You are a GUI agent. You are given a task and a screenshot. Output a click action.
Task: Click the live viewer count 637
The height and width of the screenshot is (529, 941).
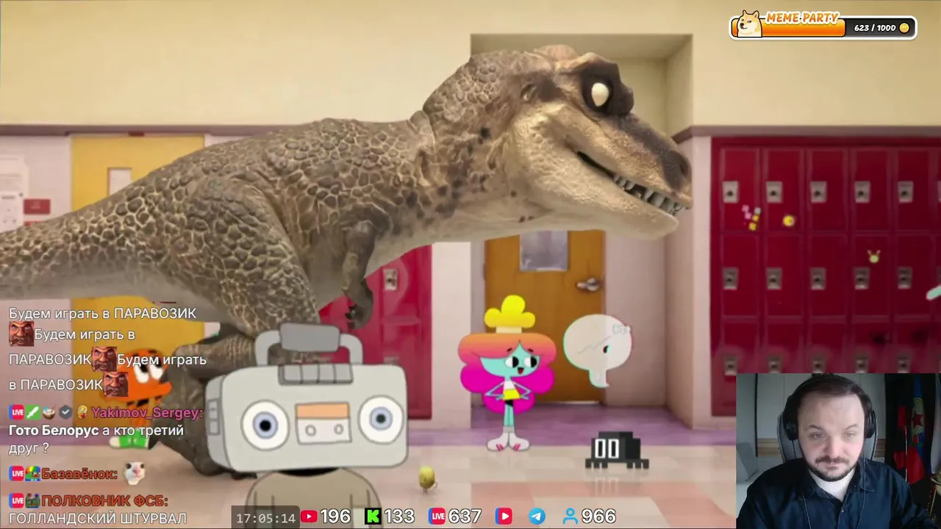(465, 517)
